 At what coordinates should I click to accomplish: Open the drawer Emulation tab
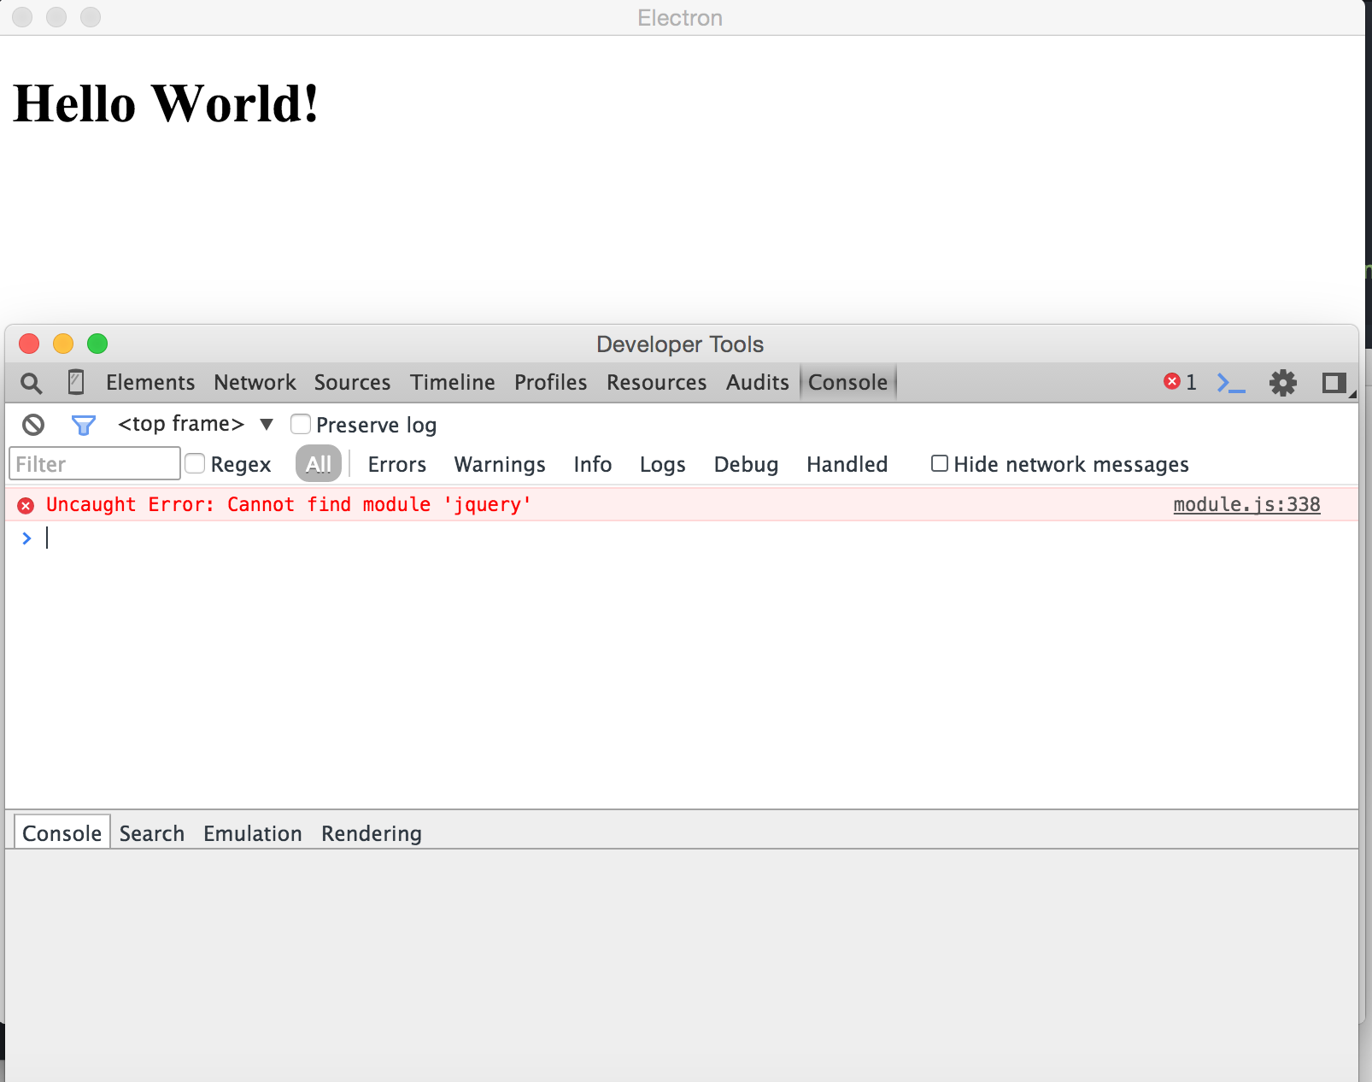coord(253,833)
